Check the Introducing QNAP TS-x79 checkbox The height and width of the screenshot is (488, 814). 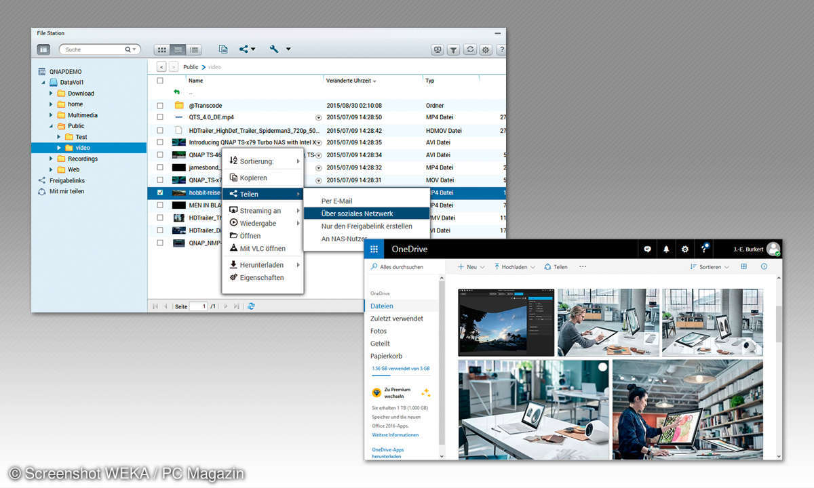pos(160,142)
